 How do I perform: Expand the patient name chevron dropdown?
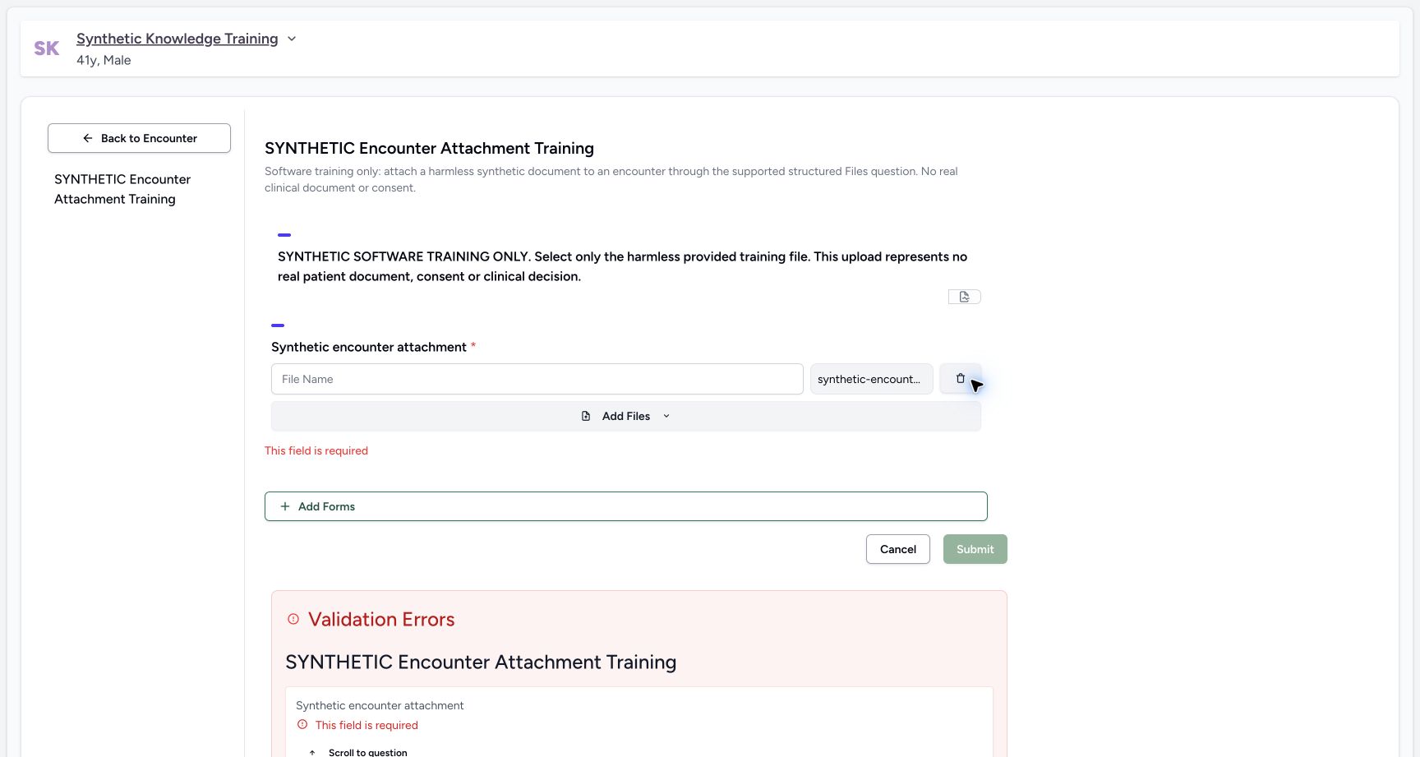pos(291,39)
